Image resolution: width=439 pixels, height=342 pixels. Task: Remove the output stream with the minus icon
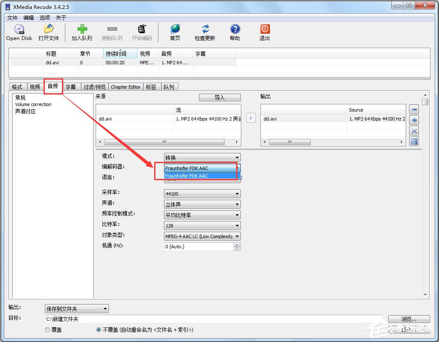coord(414,109)
